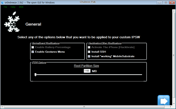
Task: Toggle Enable Gestures Menu checkbox
Action: [33, 52]
